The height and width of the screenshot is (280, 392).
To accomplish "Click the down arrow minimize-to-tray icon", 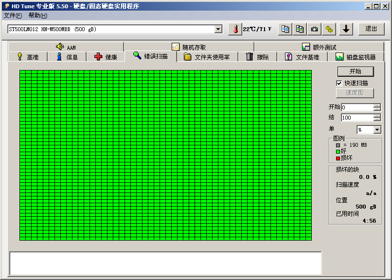I will click(x=346, y=29).
